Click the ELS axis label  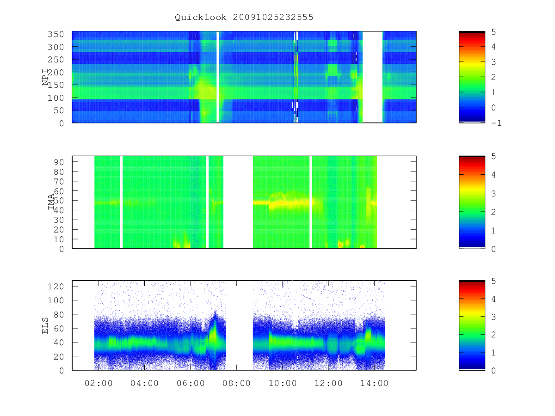(x=46, y=325)
